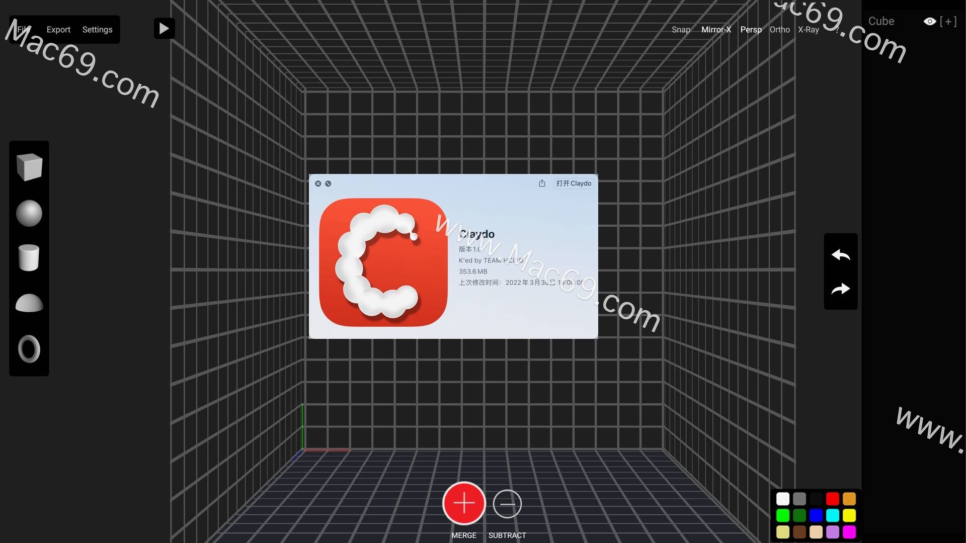This screenshot has height=543, width=966.
Task: Select the Dome primitive shape
Action: [29, 303]
